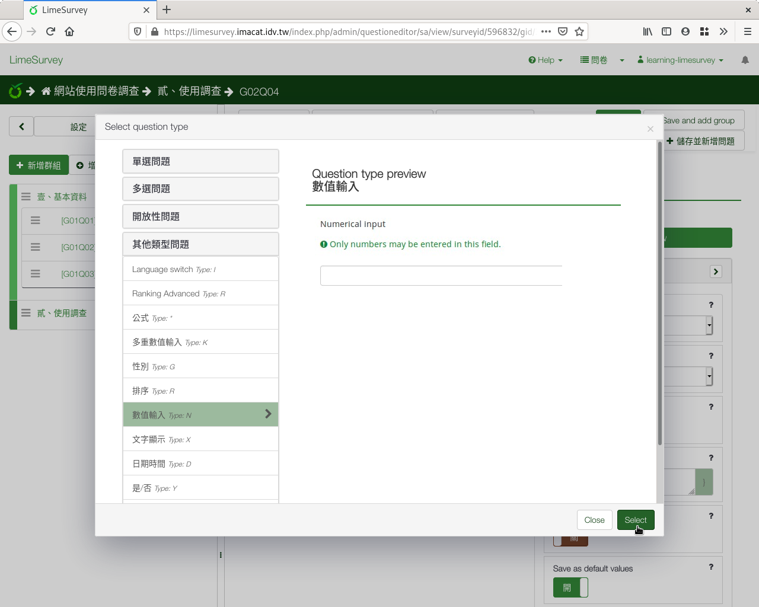Click the browser forward arrow

click(31, 31)
